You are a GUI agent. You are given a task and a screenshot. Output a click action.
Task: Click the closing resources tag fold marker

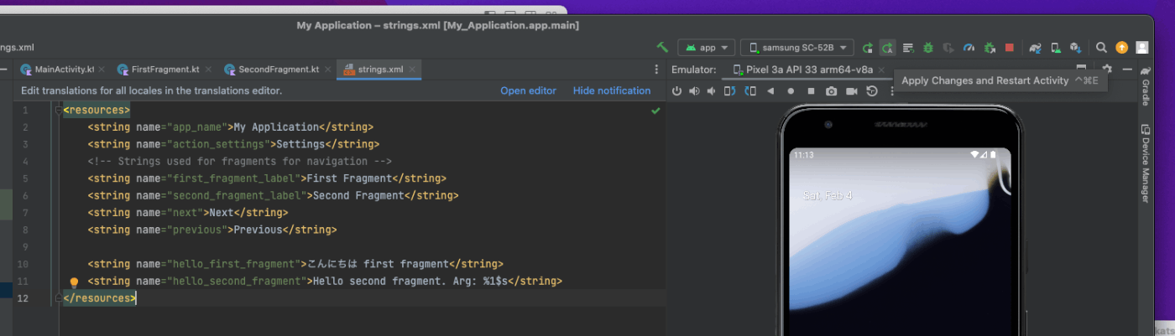tap(57, 298)
